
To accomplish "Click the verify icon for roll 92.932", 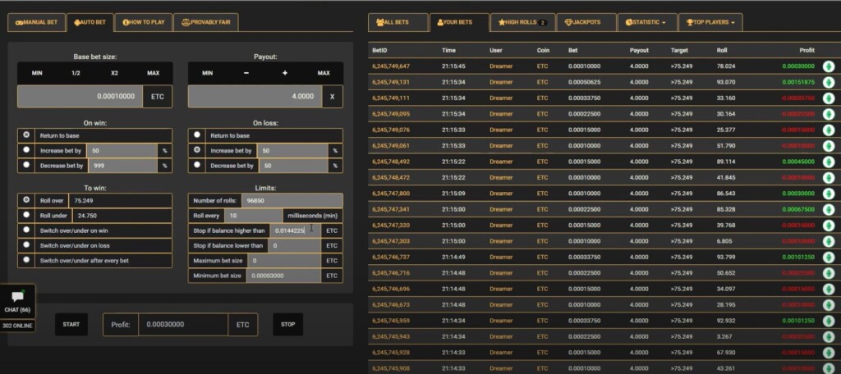I will click(829, 321).
